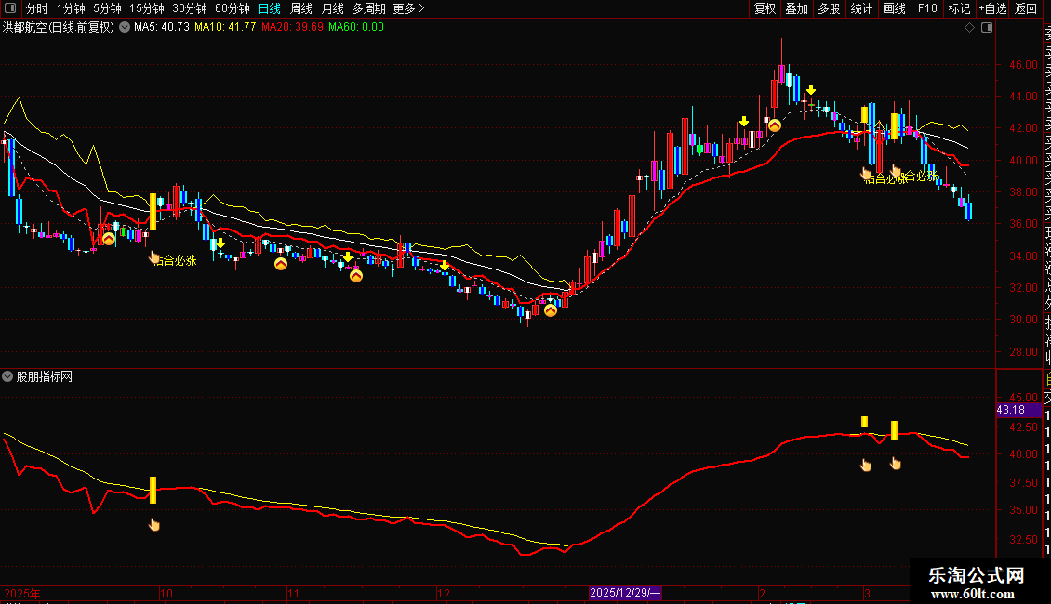
Task: Open the 多周期 multi-period view
Action: (368, 8)
